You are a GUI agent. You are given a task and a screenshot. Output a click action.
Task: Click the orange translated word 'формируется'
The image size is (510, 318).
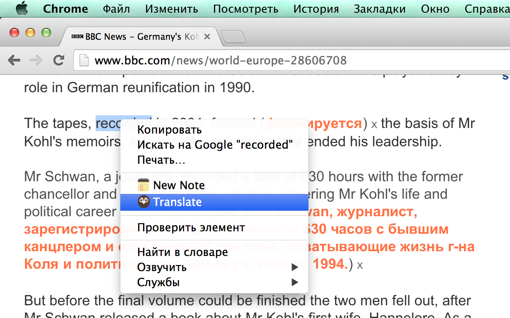pos(314,124)
